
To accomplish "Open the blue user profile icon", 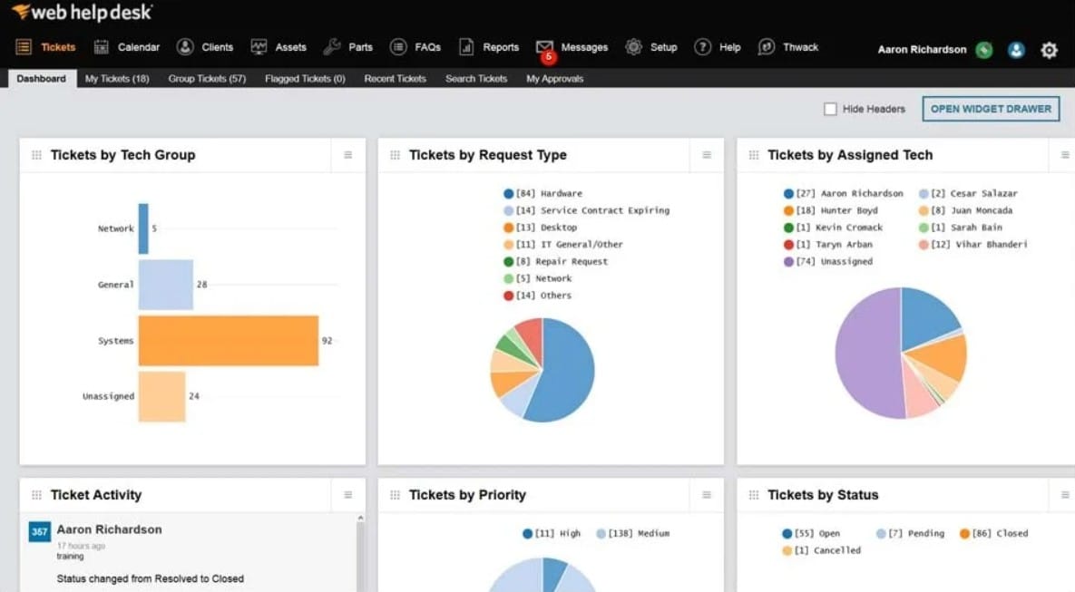I will click(1016, 49).
